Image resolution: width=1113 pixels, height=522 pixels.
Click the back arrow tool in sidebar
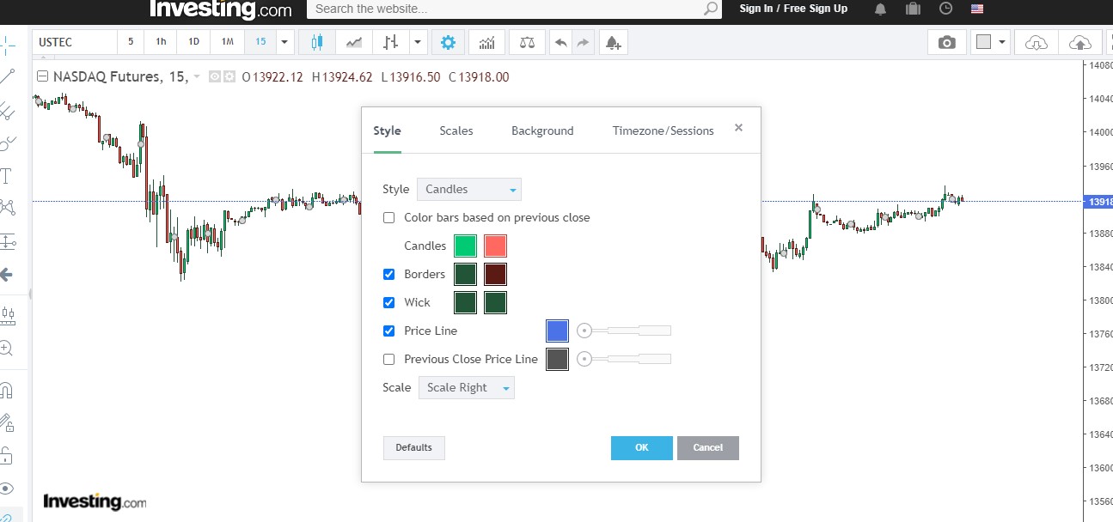click(7, 275)
